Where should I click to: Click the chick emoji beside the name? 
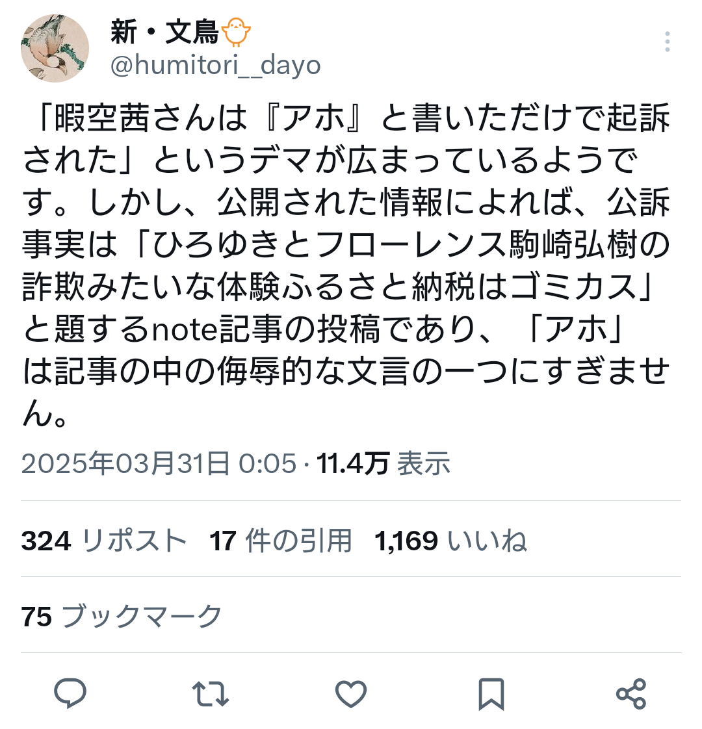[236, 32]
